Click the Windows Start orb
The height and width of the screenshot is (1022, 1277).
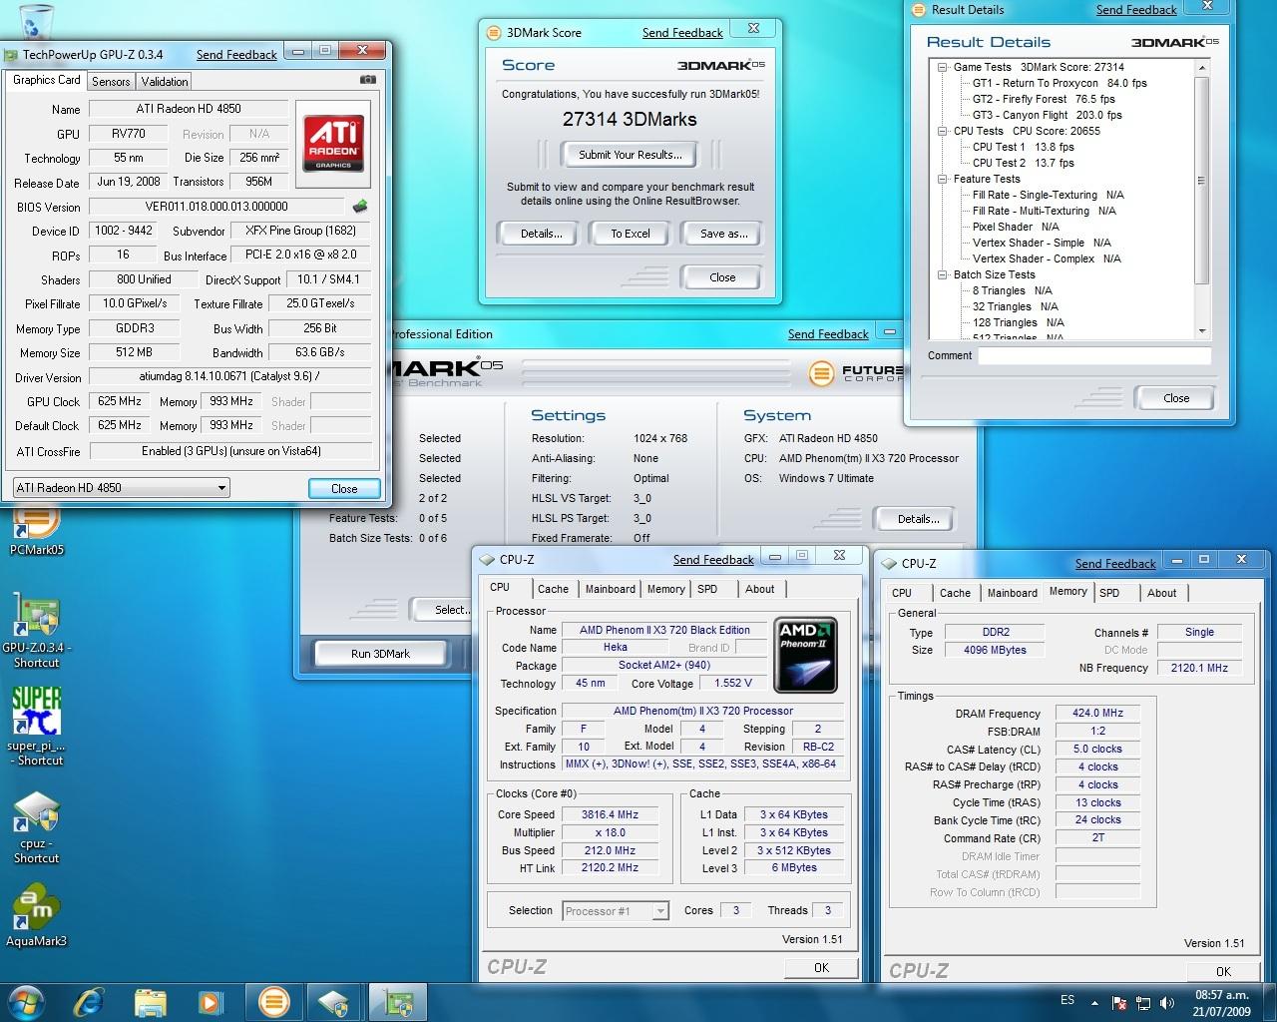tap(27, 1001)
